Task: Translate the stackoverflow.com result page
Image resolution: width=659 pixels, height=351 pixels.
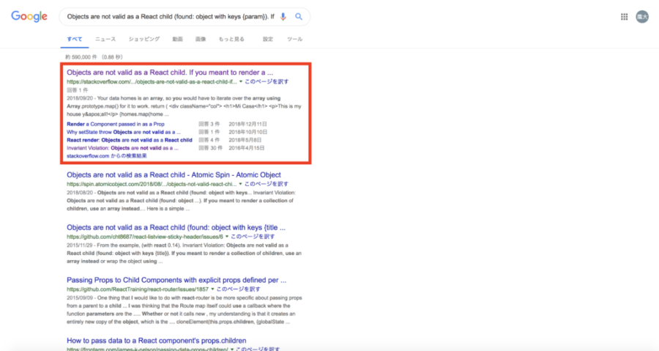Action: click(267, 81)
